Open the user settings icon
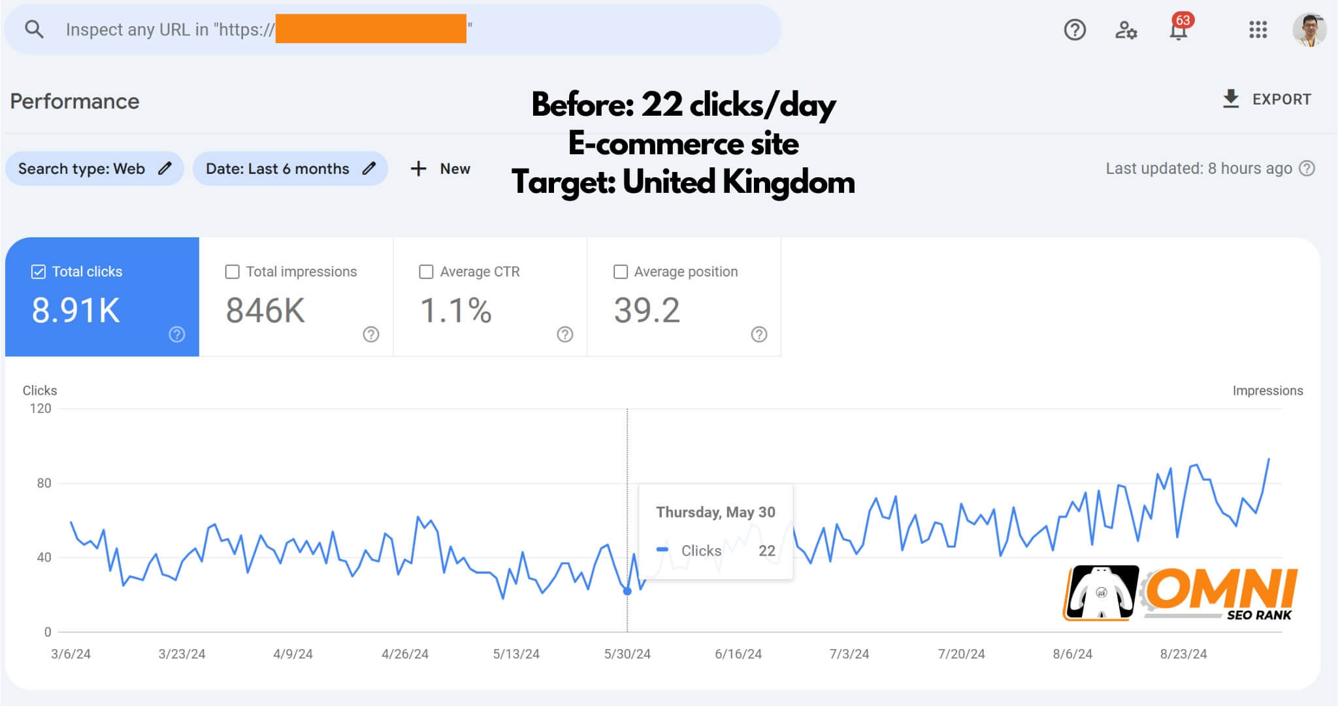The image size is (1338, 706). coord(1126,29)
